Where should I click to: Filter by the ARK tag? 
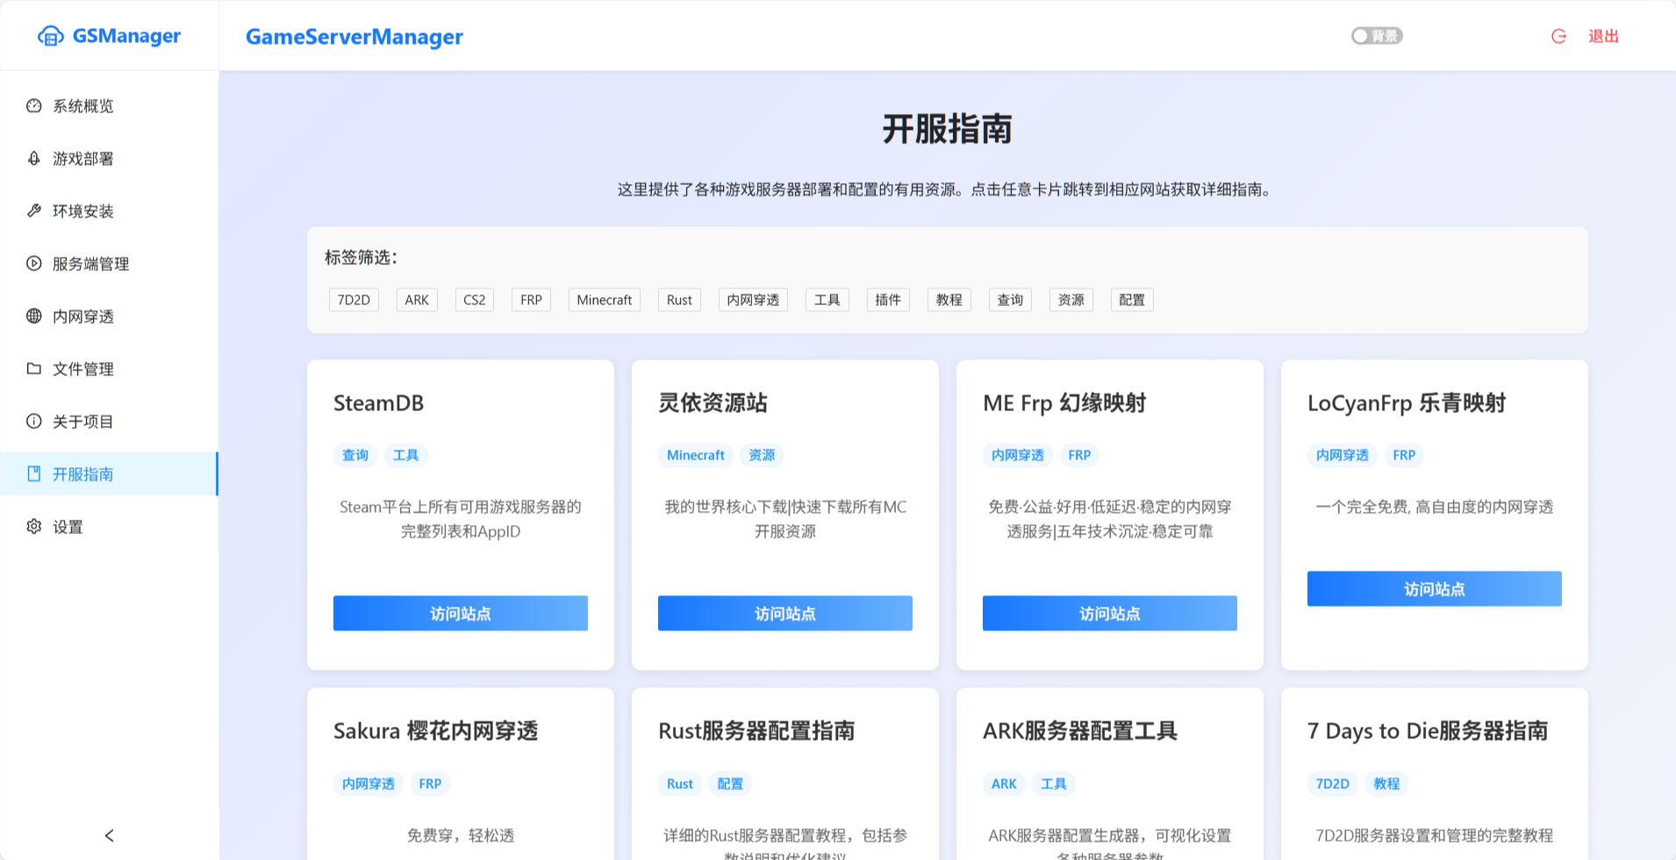[417, 300]
